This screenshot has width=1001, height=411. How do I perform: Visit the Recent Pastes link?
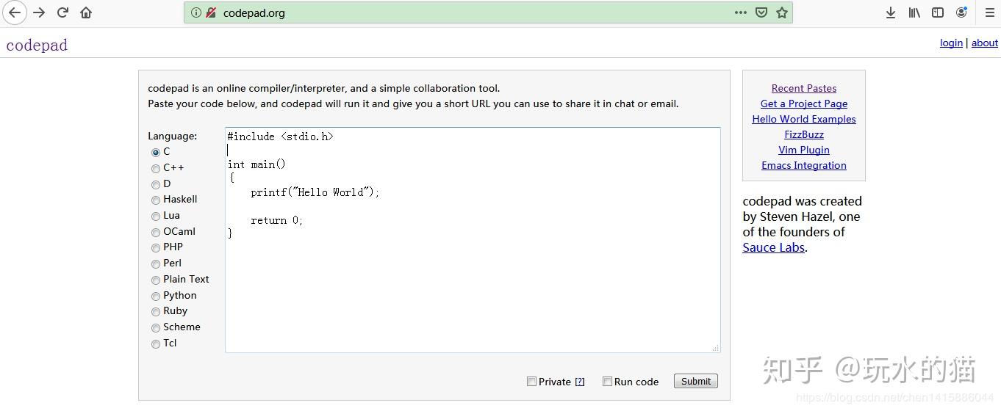click(x=804, y=88)
